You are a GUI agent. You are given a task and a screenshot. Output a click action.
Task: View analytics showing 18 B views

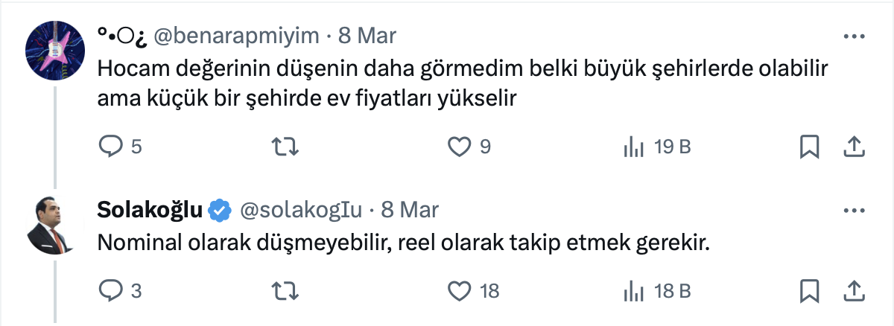click(633, 290)
